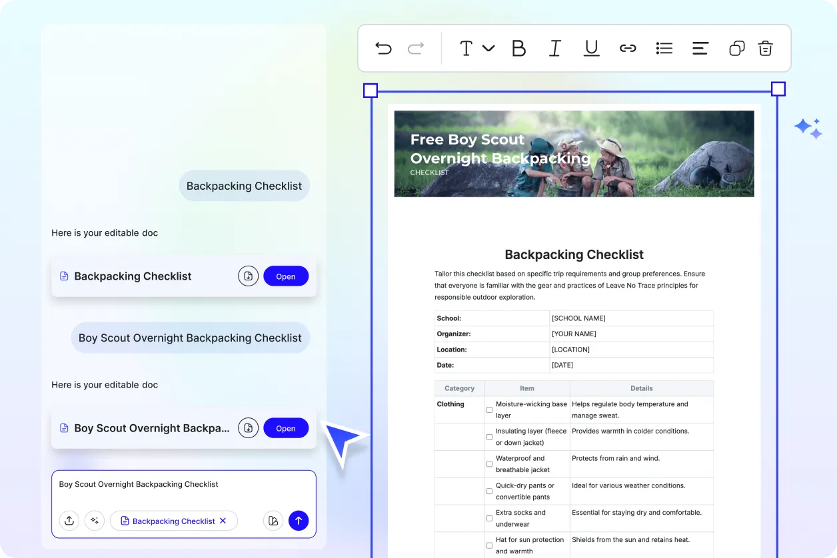
Task: Check the Extra socks and underwear checkbox
Action: [489, 519]
